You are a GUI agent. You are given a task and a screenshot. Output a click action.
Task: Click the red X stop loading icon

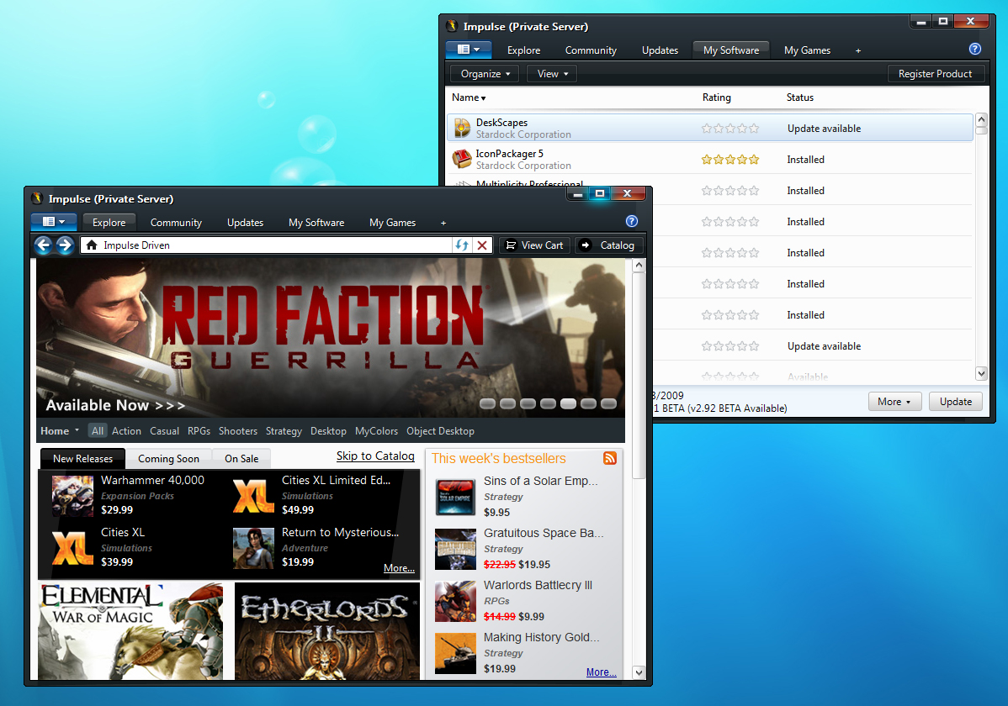pos(482,245)
